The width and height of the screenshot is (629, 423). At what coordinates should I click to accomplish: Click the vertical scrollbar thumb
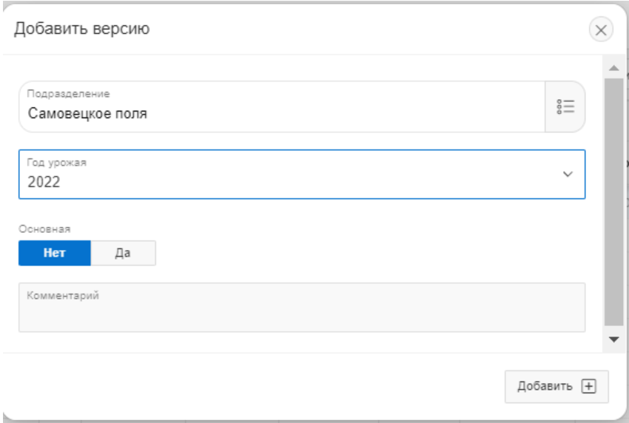(613, 200)
